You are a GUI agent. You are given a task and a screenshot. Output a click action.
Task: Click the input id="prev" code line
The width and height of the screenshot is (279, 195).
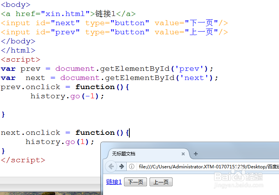115,32
